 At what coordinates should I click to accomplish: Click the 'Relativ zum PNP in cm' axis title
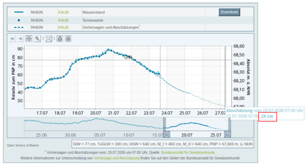[x=13, y=77]
